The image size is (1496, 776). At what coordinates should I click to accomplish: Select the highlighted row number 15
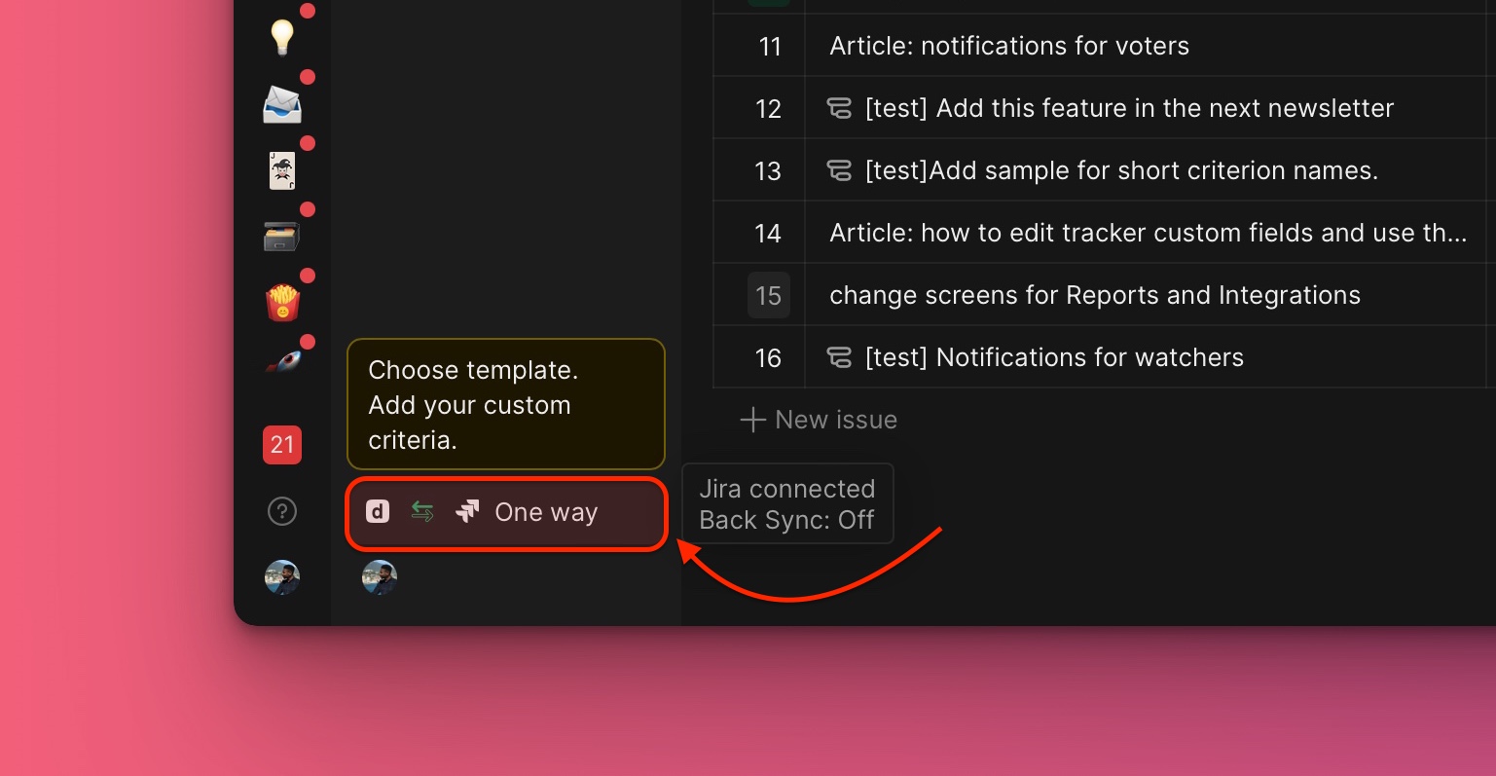[x=768, y=295]
